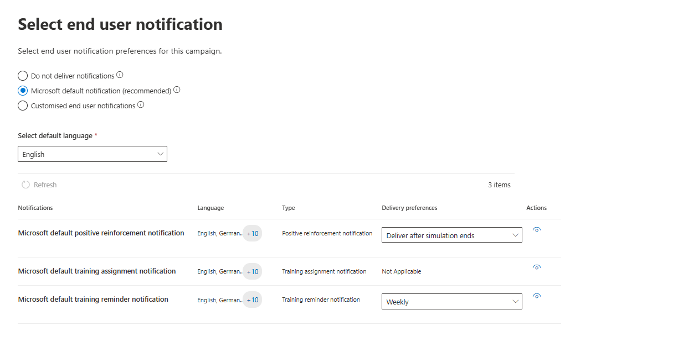Screen dimensions: 678x352
Task: Click info icon beside Microsoft default notification
Action: 177,90
